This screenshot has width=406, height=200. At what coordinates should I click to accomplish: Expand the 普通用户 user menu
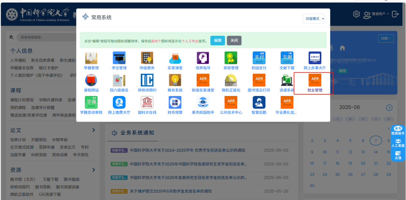coord(376,14)
